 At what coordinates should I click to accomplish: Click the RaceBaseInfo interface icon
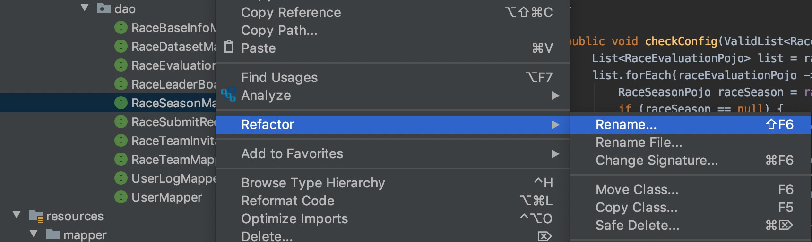[x=121, y=27]
